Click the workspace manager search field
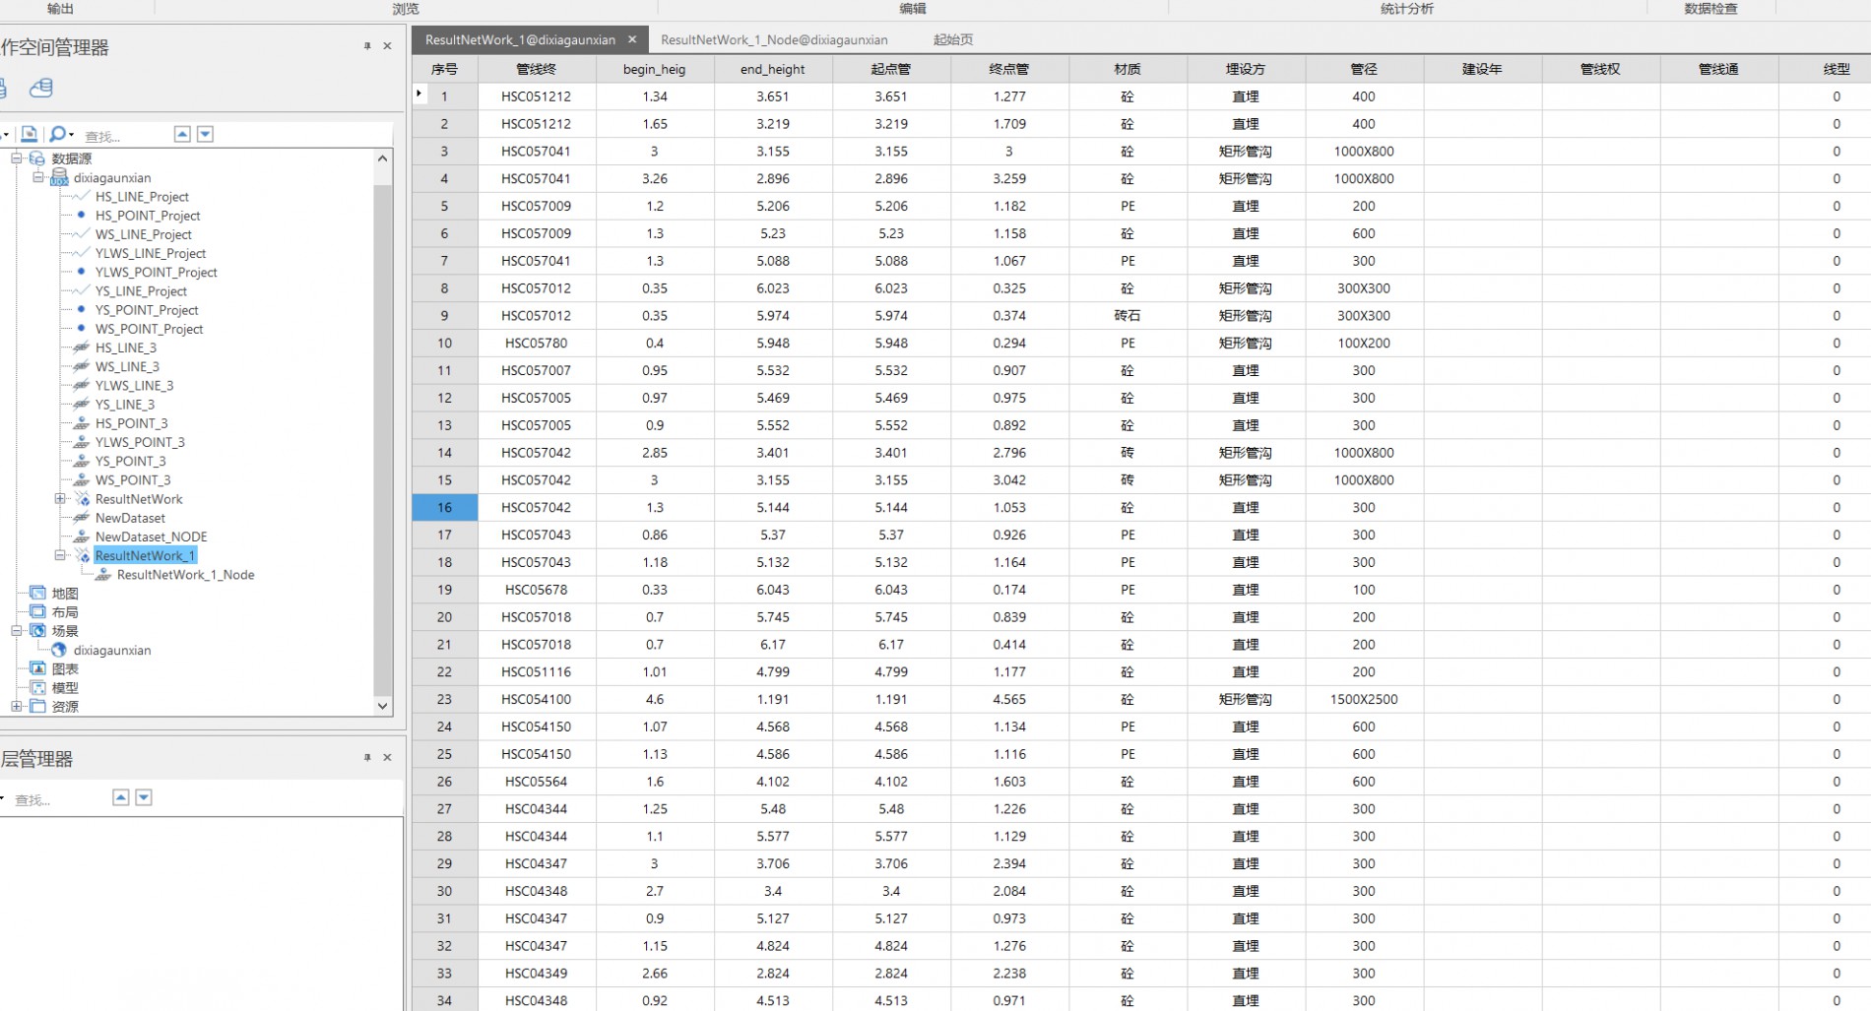1871x1011 pixels. [x=123, y=136]
